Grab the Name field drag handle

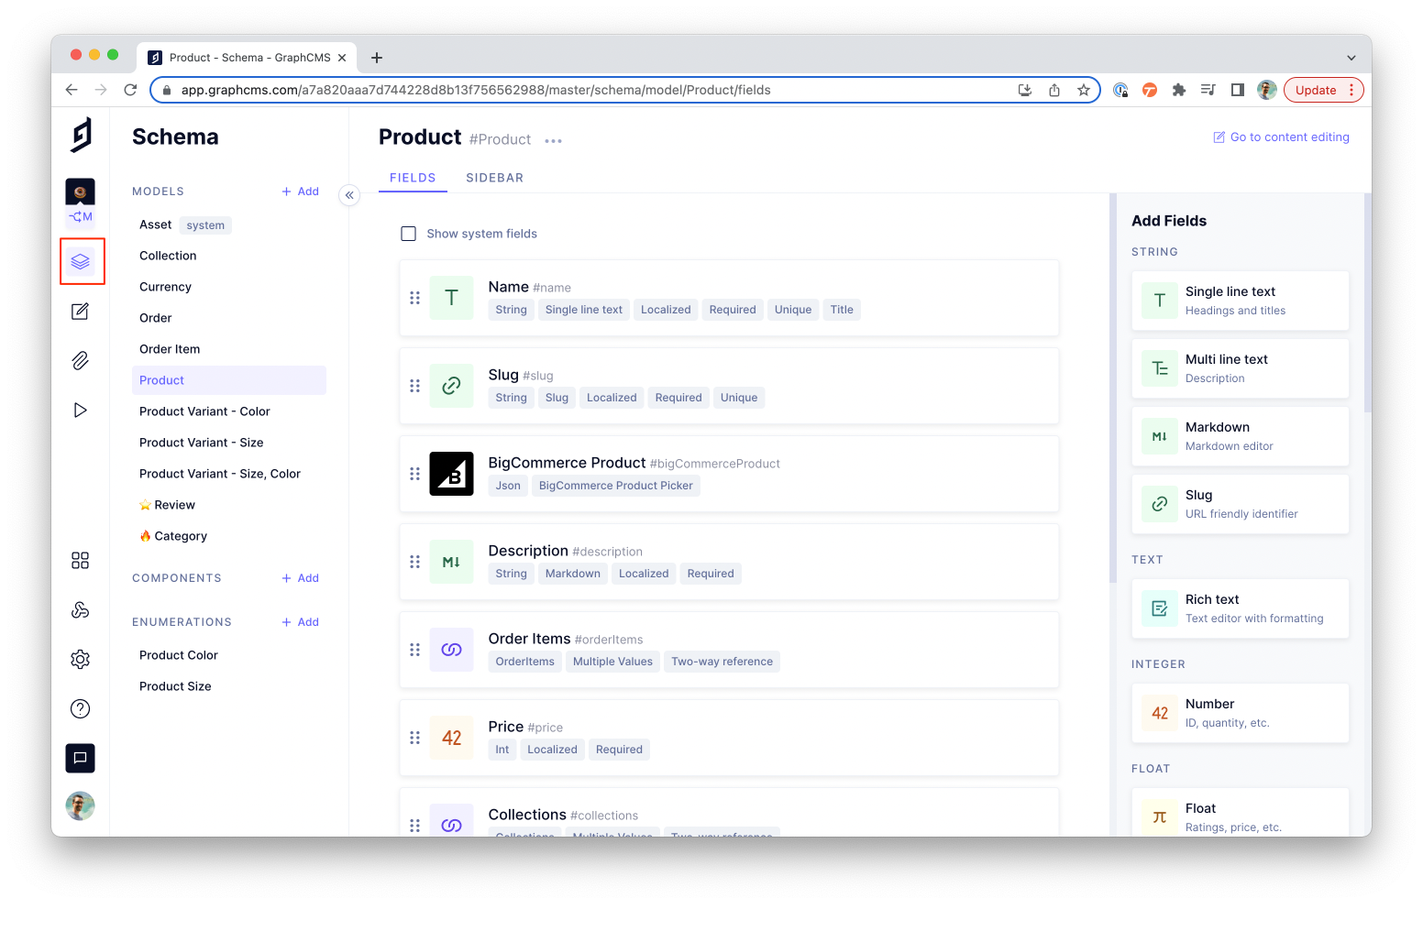pos(414,298)
